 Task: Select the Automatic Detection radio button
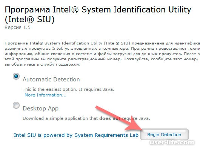(x=16, y=76)
